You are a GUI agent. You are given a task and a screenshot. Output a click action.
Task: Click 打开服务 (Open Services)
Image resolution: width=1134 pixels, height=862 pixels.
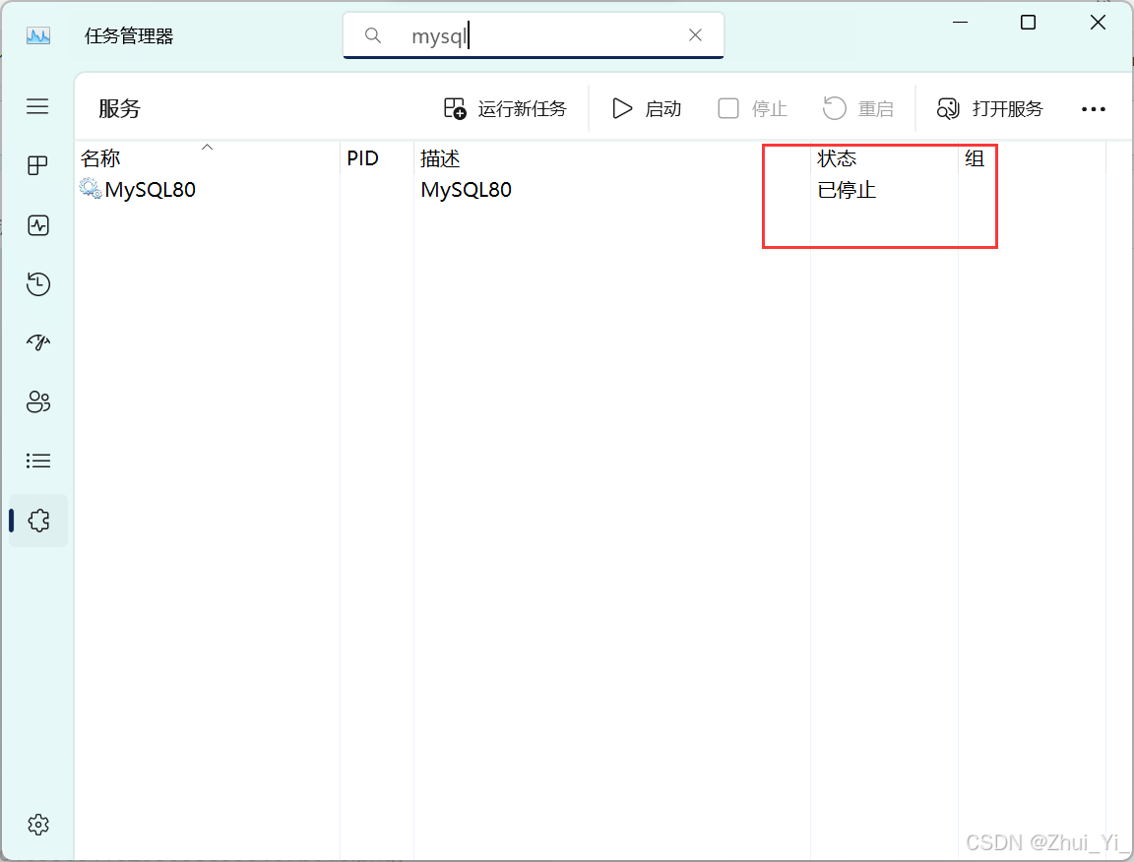tap(989, 108)
